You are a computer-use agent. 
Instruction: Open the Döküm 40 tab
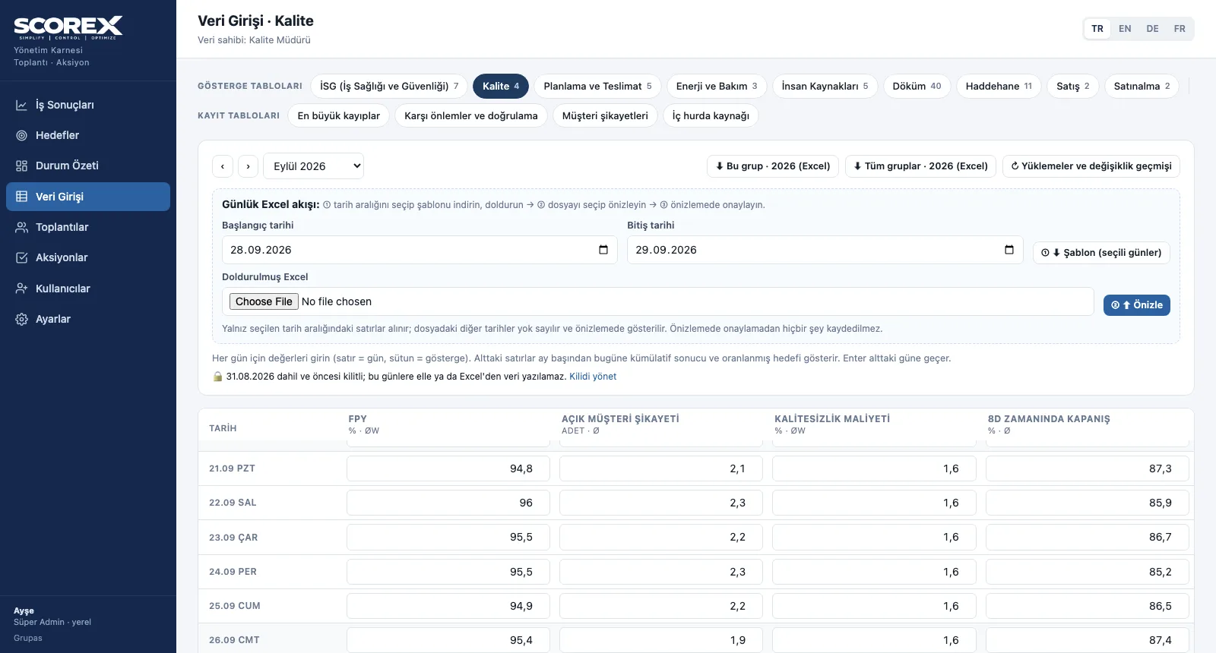(917, 86)
